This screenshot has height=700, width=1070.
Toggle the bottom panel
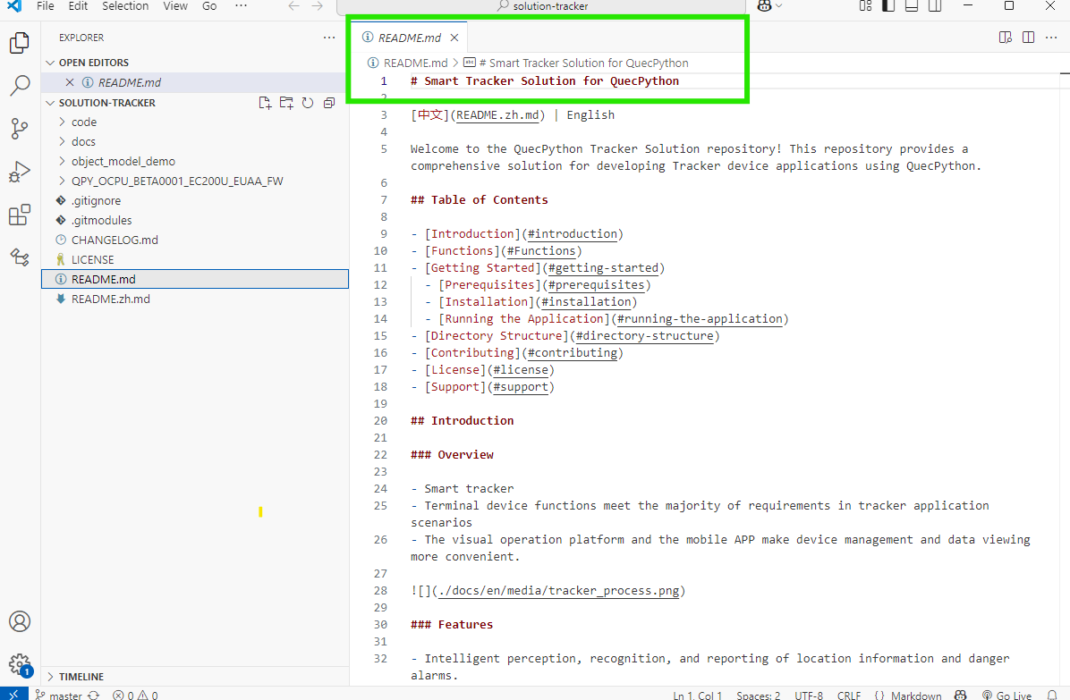(x=911, y=6)
